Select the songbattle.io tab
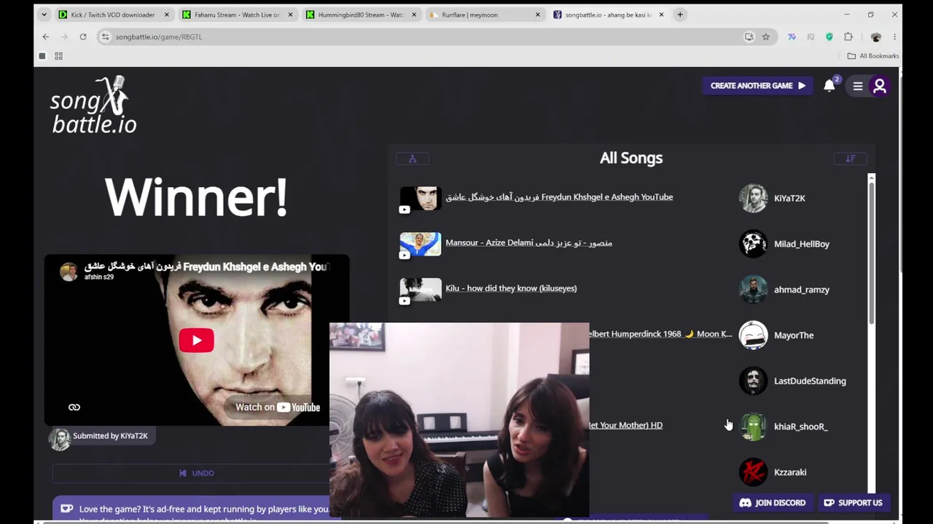Viewport: 933px width, 524px height. coord(608,15)
